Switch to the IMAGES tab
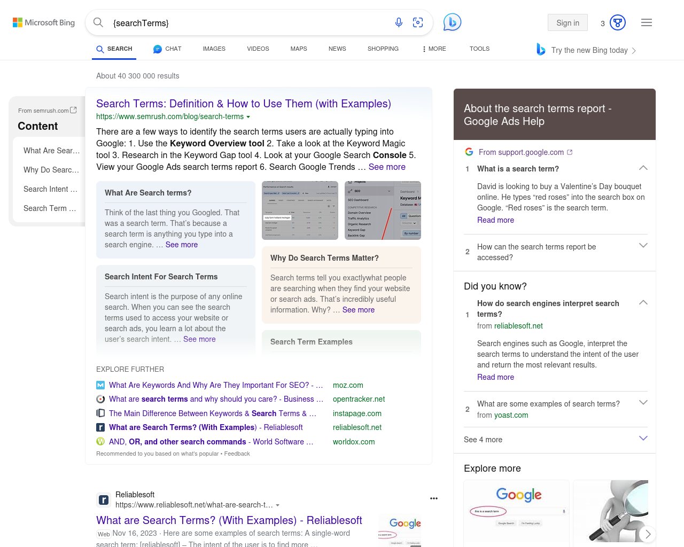The width and height of the screenshot is (684, 547). [214, 49]
